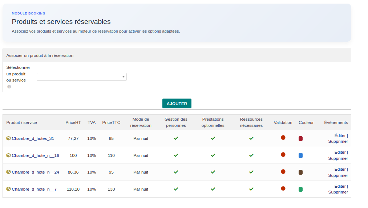
Task: Click the blue color swatch for Chambre_d_hote_n__16
Action: click(x=300, y=155)
